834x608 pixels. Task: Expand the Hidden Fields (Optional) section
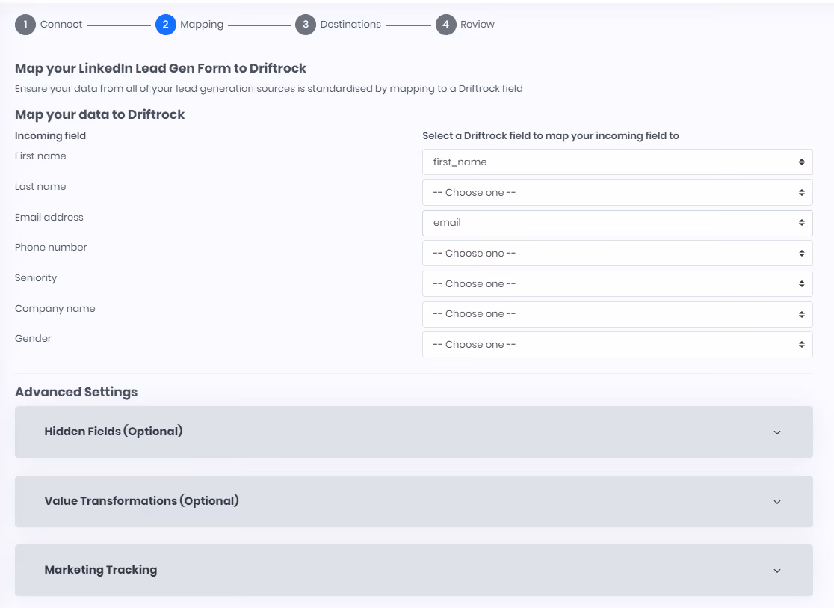[x=414, y=432]
